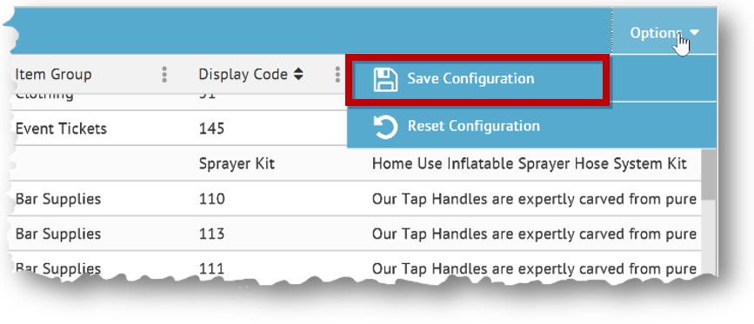The height and width of the screenshot is (324, 754).
Task: Select Bar Supplies row with code 111
Action: 355,266
